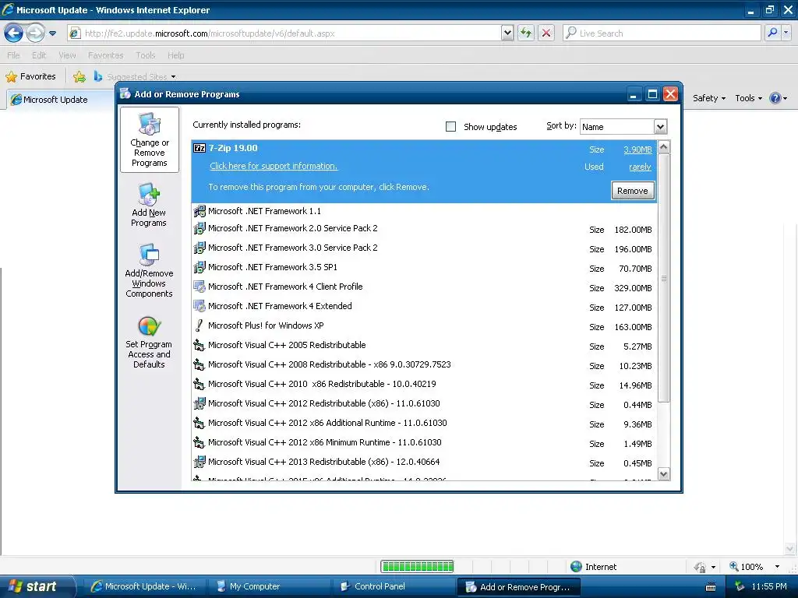The width and height of the screenshot is (798, 598).
Task: Click the 7-Zip program icon
Action: 199,148
